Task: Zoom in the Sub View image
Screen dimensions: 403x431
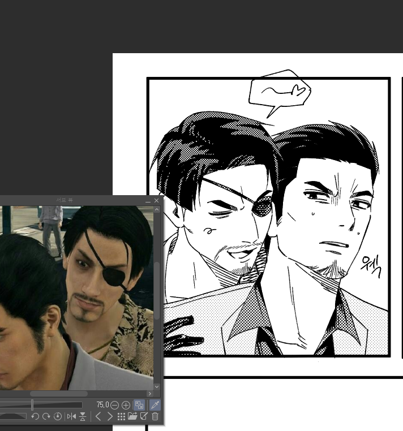Action: pyautogui.click(x=126, y=405)
